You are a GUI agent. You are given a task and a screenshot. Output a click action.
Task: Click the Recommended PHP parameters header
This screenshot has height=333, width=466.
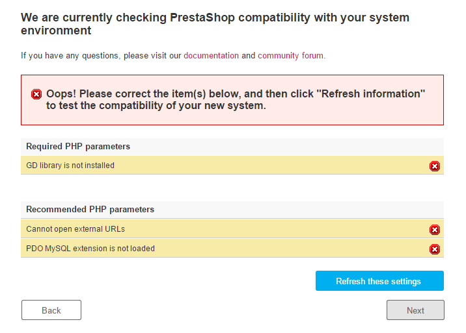point(90,210)
